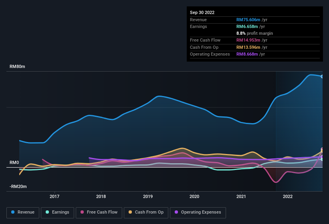Click the RM75.606m revenue value in the tooltip
Viewport: 329px width, 224px height.
tap(249, 20)
